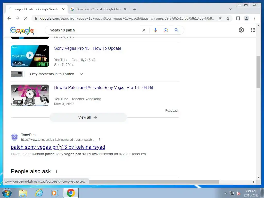Open the Chrome profile avatar
The width and height of the screenshot is (264, 198).
click(x=246, y=18)
